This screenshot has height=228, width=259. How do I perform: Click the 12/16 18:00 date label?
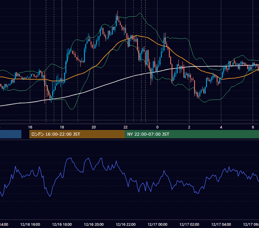(x=62, y=224)
